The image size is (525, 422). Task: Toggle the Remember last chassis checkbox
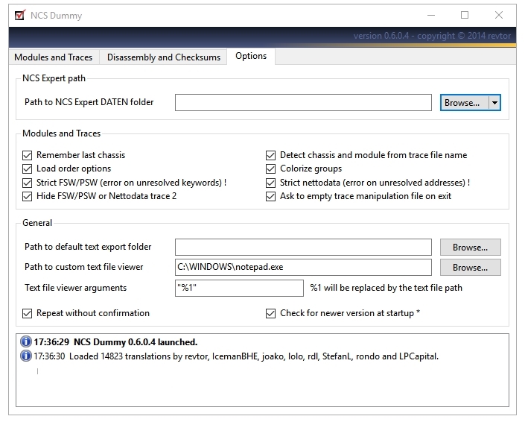coord(29,155)
